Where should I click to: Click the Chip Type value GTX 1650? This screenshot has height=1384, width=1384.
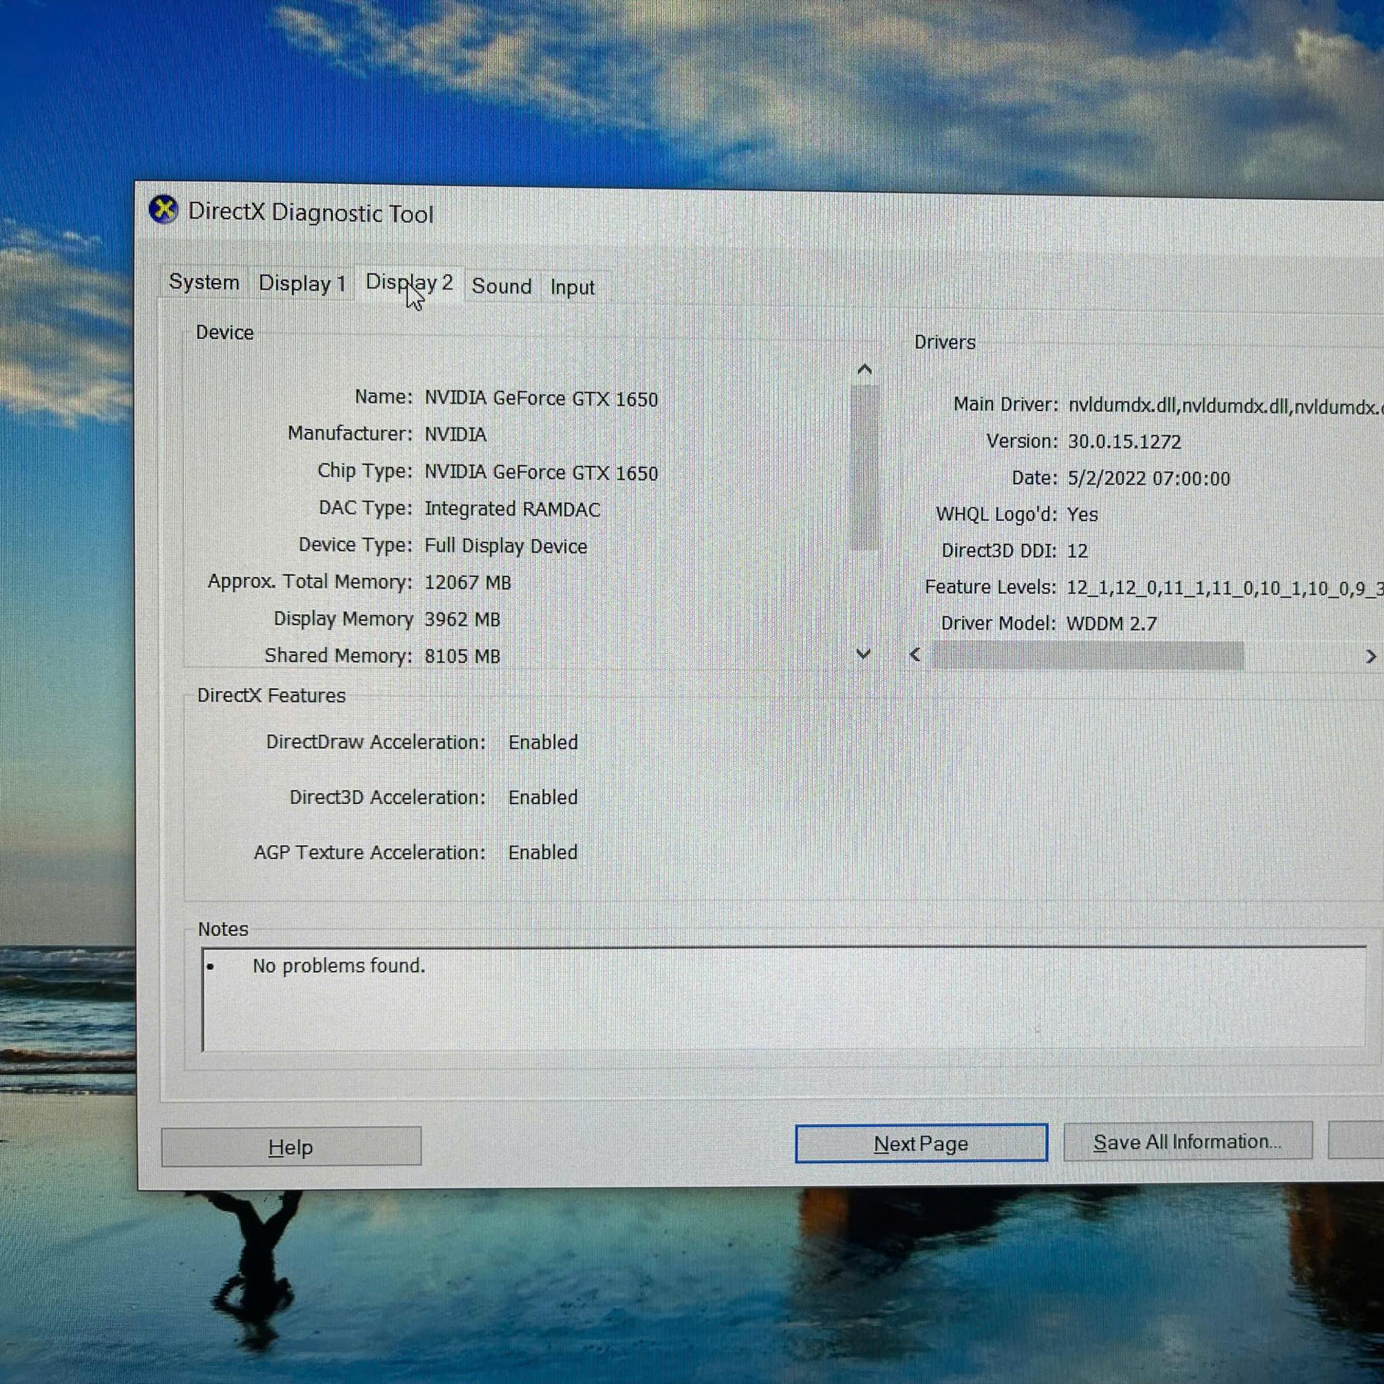(x=542, y=473)
